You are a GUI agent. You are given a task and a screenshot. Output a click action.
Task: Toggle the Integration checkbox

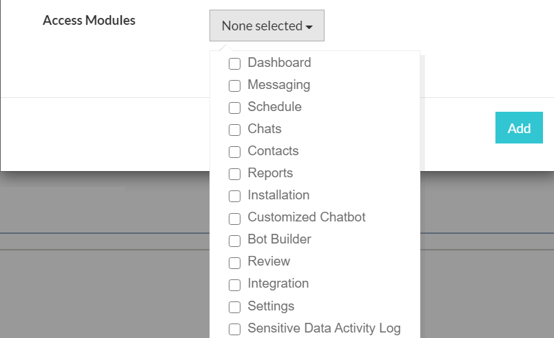tap(235, 284)
